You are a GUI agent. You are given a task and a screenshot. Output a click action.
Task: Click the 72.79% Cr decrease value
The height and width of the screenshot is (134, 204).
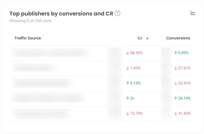(134, 114)
